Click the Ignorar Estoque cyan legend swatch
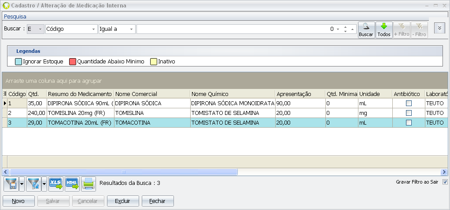Screen dimensions: 450x210 [x=18, y=61]
